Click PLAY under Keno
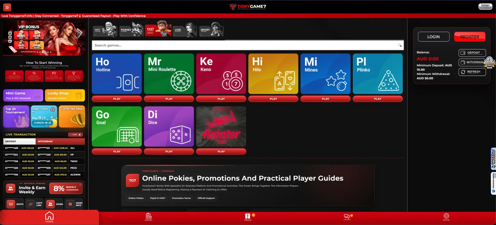Screen dimensions: 496x225 221,99
